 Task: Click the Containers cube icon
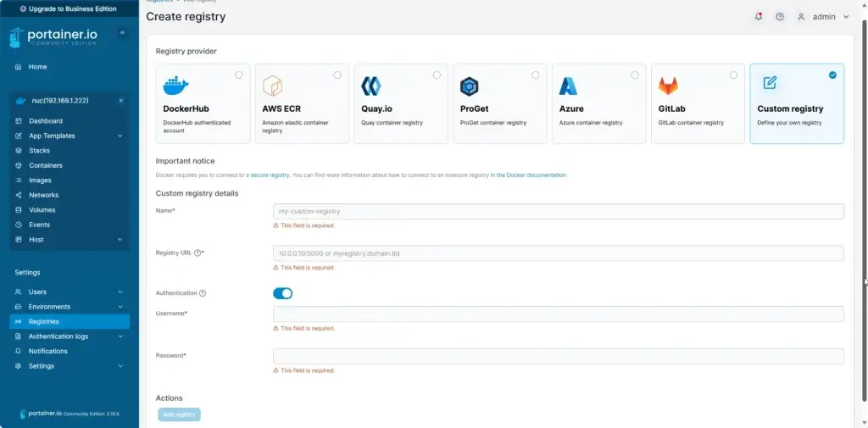[19, 165]
